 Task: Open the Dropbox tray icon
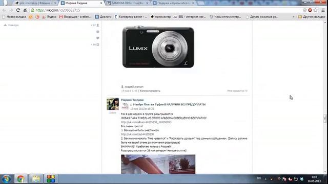pos(302,179)
